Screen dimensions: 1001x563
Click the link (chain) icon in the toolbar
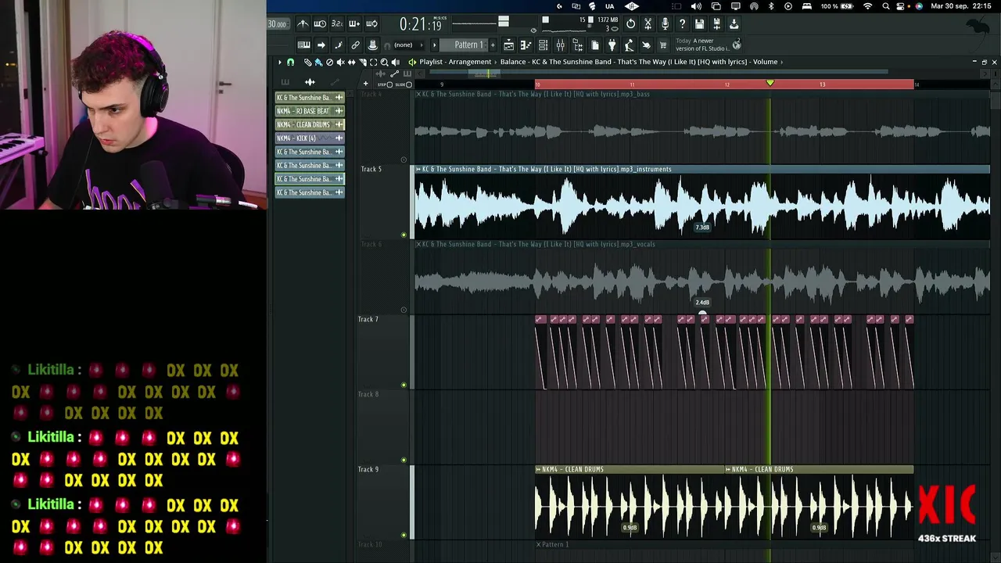(x=355, y=45)
